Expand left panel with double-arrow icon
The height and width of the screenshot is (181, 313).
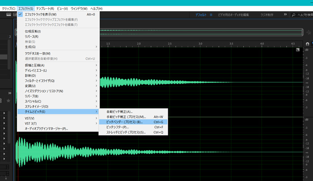point(10,93)
